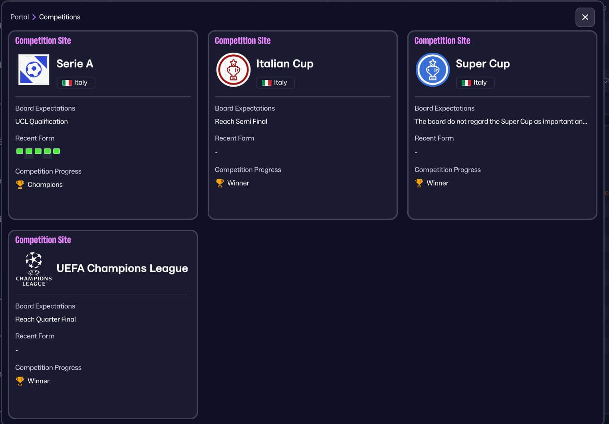This screenshot has width=609, height=424.
Task: Click the truncated Super Cup board expectations text
Action: click(501, 121)
